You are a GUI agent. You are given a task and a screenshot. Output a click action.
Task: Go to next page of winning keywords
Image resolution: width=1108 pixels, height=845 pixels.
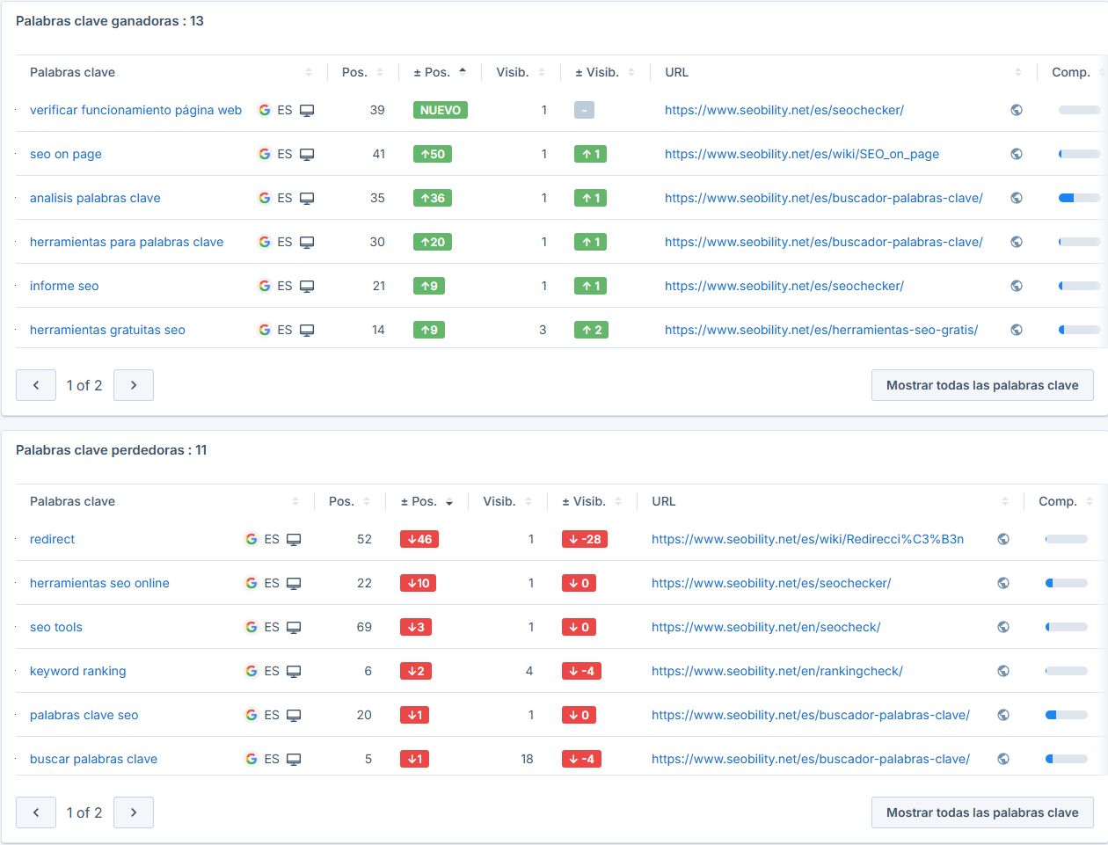[x=134, y=385]
